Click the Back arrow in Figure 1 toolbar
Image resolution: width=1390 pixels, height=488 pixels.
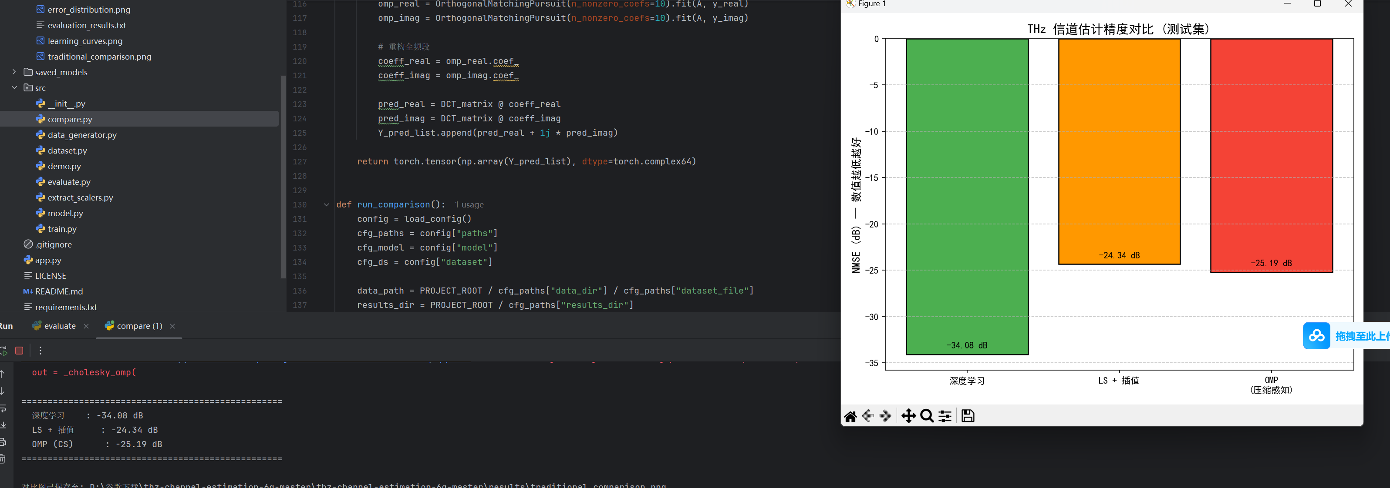[868, 416]
